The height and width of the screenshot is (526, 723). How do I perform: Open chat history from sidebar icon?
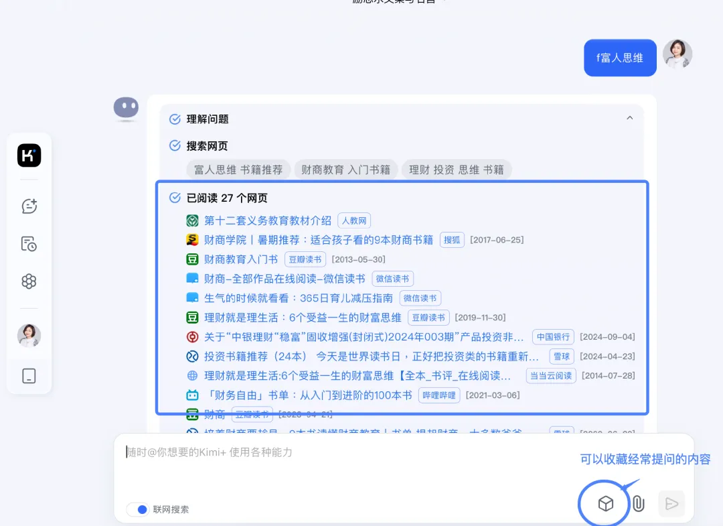pyautogui.click(x=29, y=244)
